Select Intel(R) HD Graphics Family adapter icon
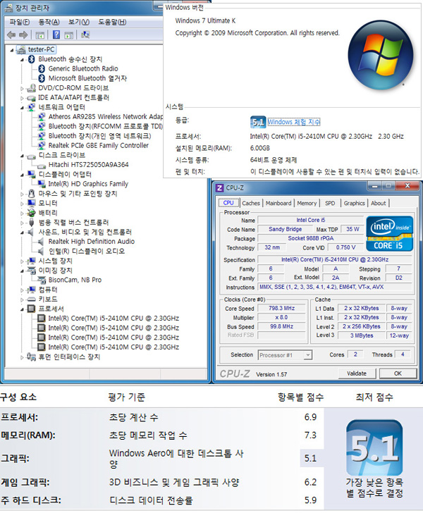The image size is (423, 513). [42, 184]
